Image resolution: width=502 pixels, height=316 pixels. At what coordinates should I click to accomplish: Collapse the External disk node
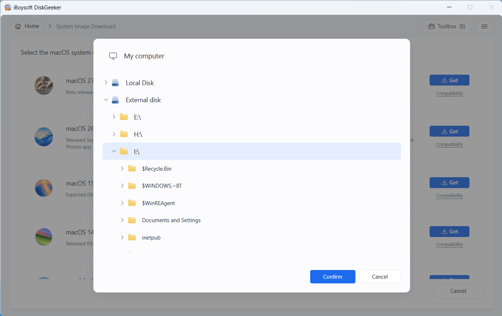click(x=106, y=100)
